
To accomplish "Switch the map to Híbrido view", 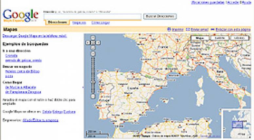I will tap(240, 38).
